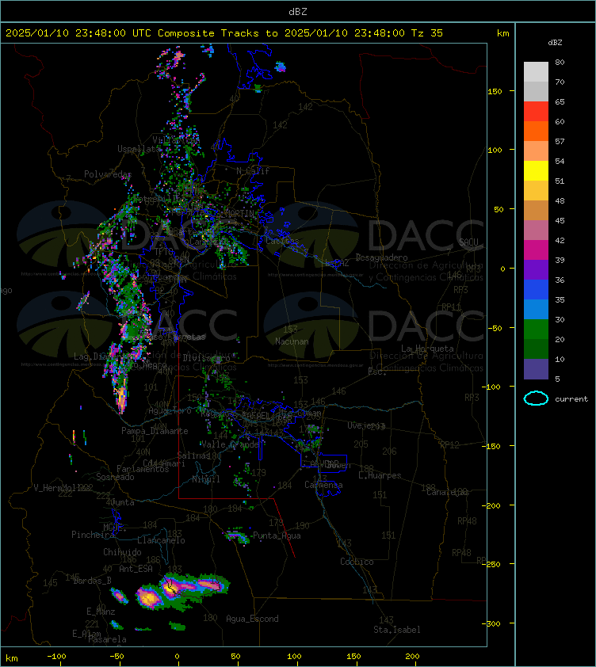Click the '200' tick on bottom axis
The height and width of the screenshot is (667, 596).
coord(412,657)
